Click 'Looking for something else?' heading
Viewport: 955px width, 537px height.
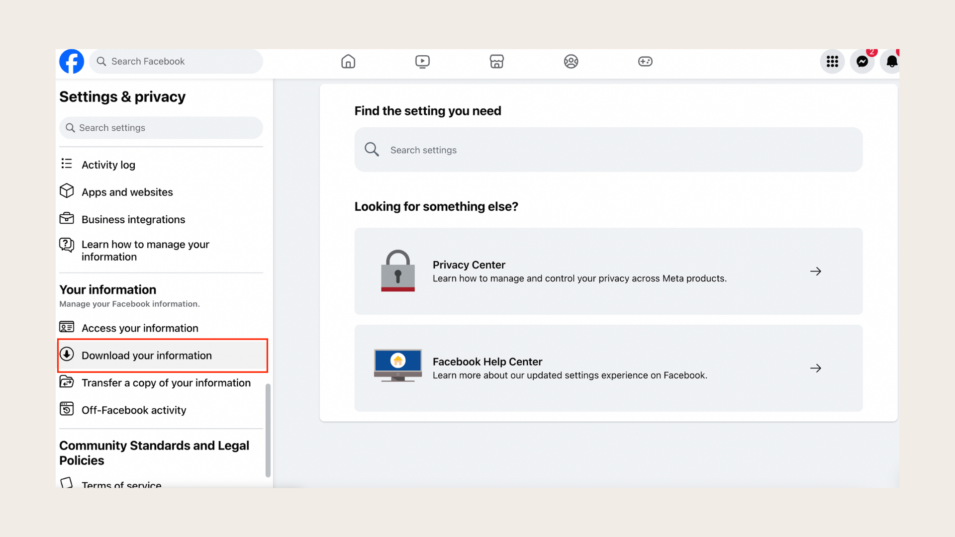[x=436, y=206]
